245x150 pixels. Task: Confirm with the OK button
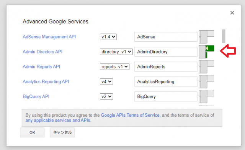tap(32, 132)
